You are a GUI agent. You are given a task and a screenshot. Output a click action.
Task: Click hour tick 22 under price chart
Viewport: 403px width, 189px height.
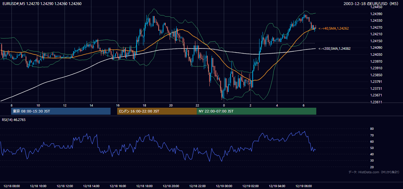point(197,105)
